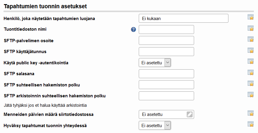
Task: Focus the Tuontitiedoston nimi text field
Action: [166, 29]
